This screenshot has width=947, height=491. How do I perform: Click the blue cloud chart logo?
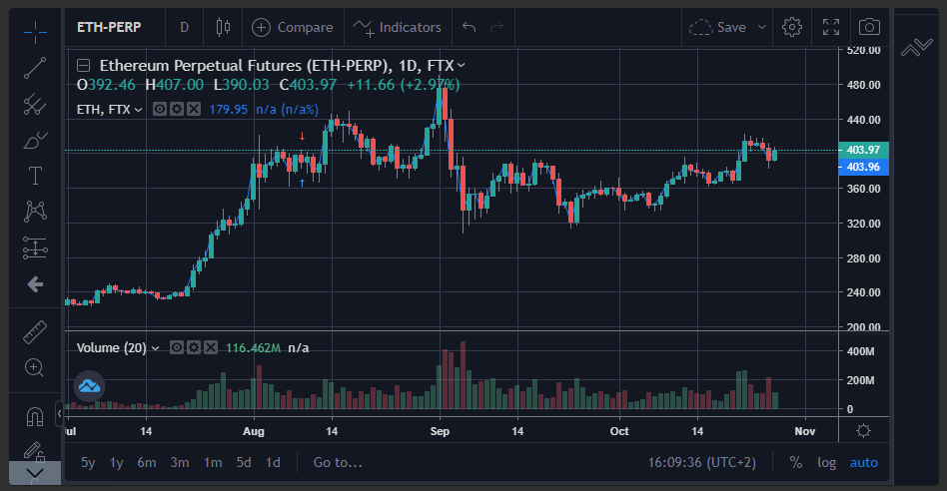(x=89, y=386)
